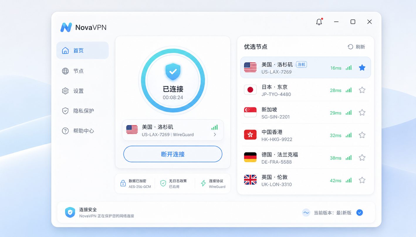Click the lock icon beside 数据已加密
The width and height of the screenshot is (416, 237).
(x=123, y=183)
